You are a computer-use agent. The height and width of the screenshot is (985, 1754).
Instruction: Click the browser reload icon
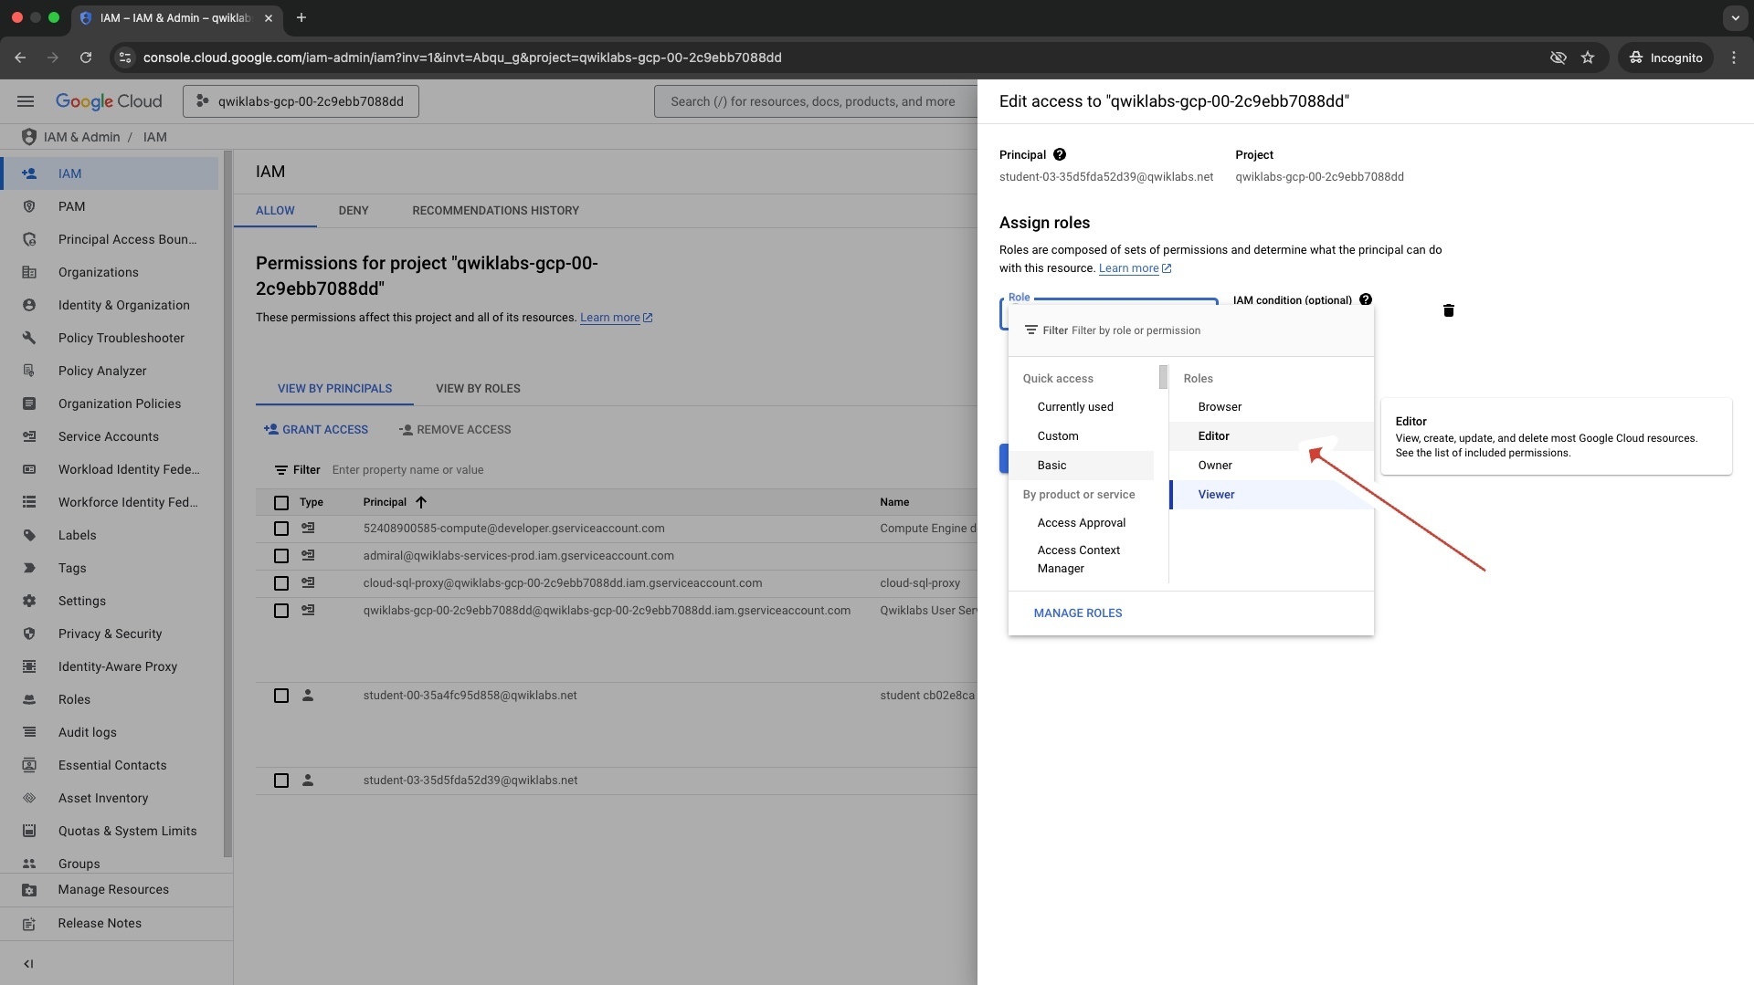(86, 58)
